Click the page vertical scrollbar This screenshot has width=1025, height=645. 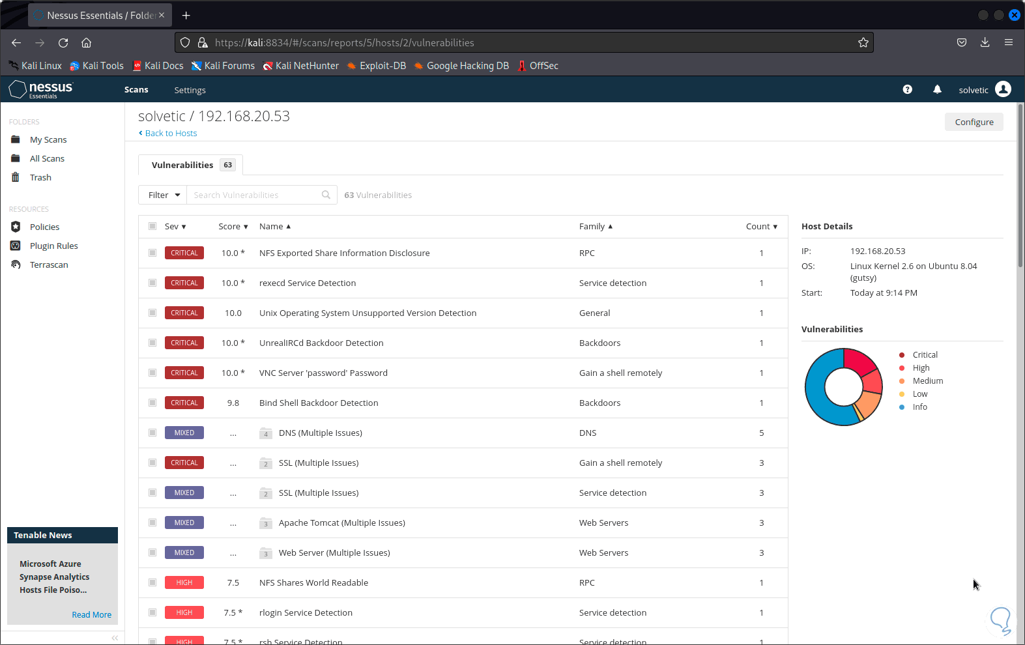click(1020, 185)
